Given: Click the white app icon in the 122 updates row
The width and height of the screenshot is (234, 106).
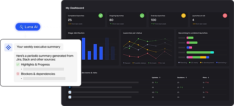Looking at the screenshot, I should click(x=70, y=92).
